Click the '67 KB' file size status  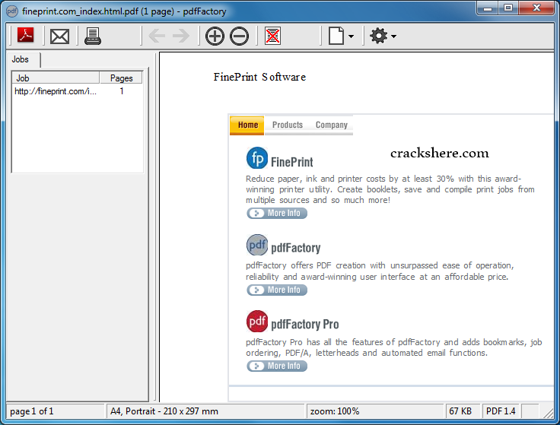(x=460, y=411)
